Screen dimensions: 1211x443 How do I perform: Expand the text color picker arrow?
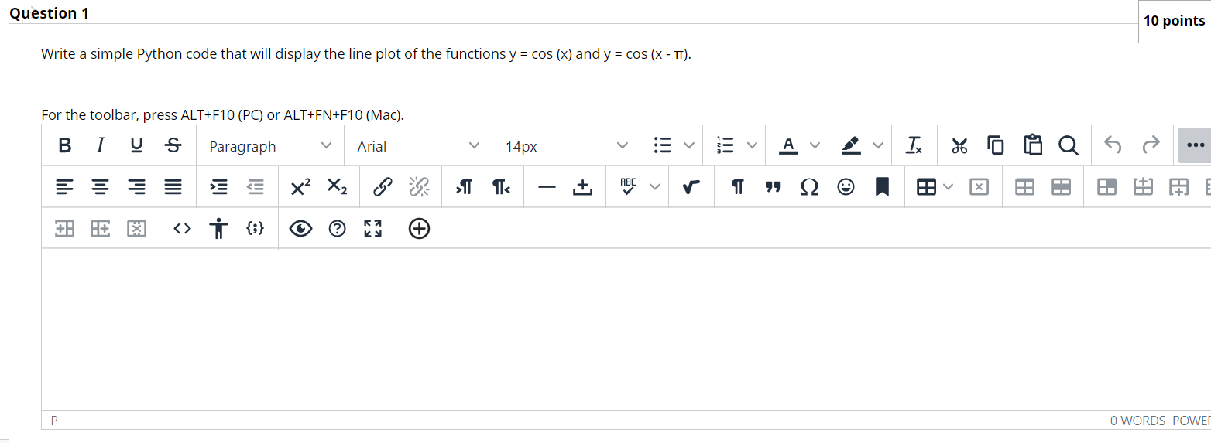tap(815, 145)
